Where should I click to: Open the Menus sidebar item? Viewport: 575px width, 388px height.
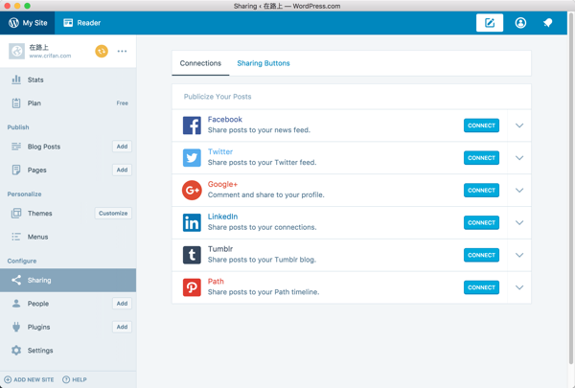(68, 237)
